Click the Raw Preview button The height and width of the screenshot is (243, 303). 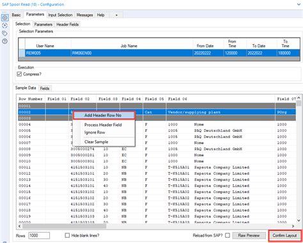pos(249,235)
